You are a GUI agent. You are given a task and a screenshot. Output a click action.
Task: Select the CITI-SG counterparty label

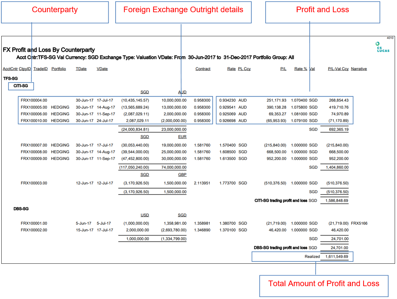(21, 86)
